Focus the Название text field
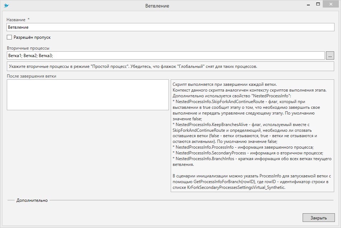The image size is (341, 228). 170,27
